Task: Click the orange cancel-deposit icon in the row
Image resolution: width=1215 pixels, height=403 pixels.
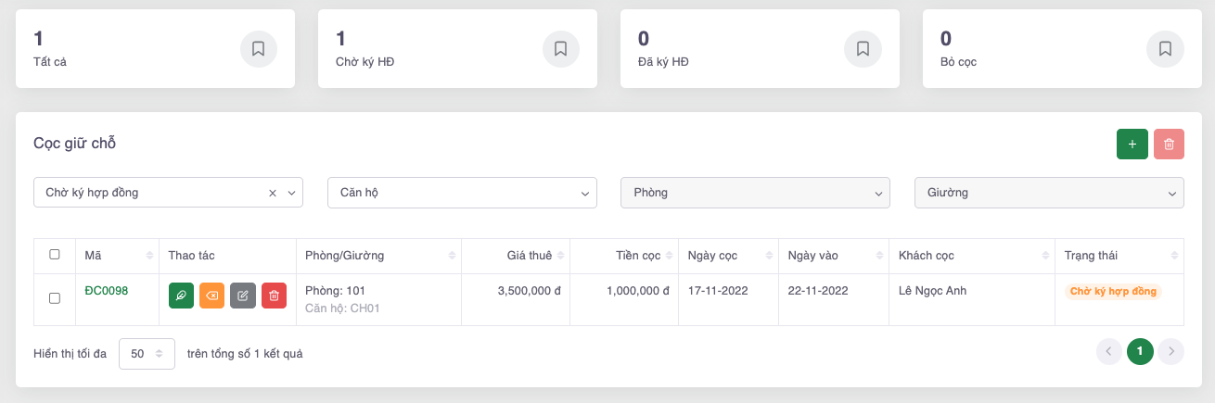Action: [211, 296]
